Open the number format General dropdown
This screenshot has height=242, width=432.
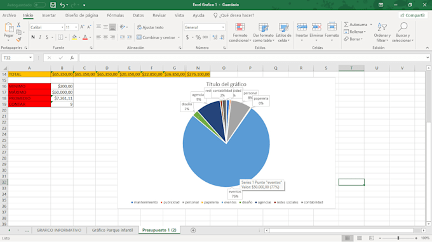223,27
